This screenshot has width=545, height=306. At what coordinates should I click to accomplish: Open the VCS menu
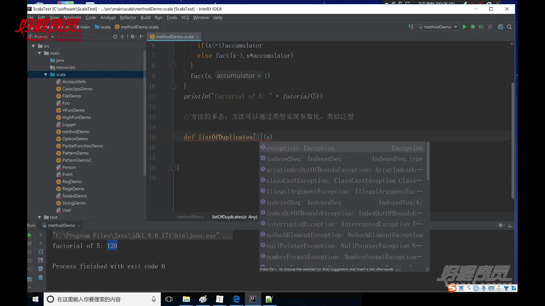tap(185, 17)
